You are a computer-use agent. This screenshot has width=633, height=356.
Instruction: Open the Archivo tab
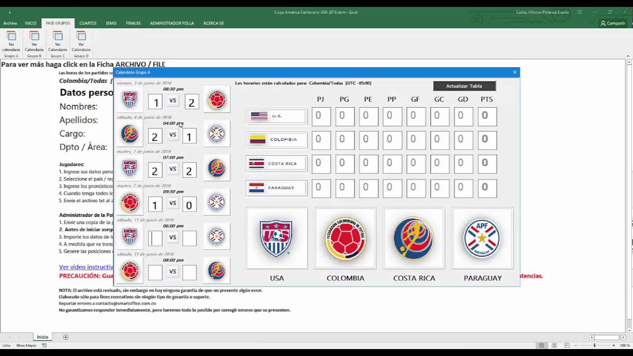10,23
